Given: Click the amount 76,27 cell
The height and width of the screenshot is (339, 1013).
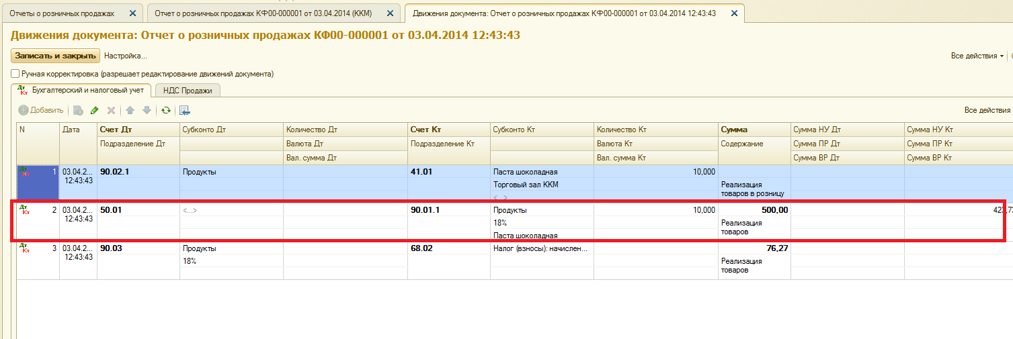Looking at the screenshot, I should pyautogui.click(x=754, y=248).
